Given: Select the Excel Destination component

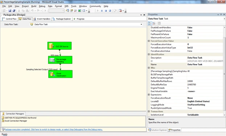Looking at the screenshot, I should [x=60, y=74].
